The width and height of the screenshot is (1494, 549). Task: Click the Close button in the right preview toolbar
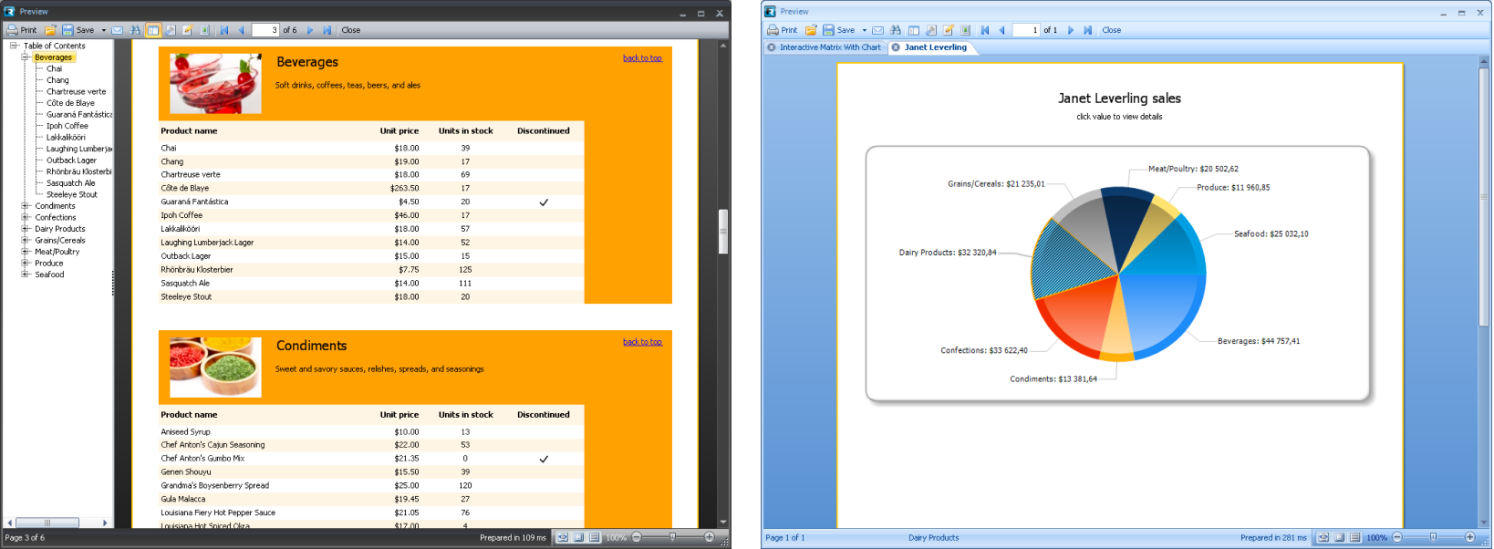(1111, 30)
